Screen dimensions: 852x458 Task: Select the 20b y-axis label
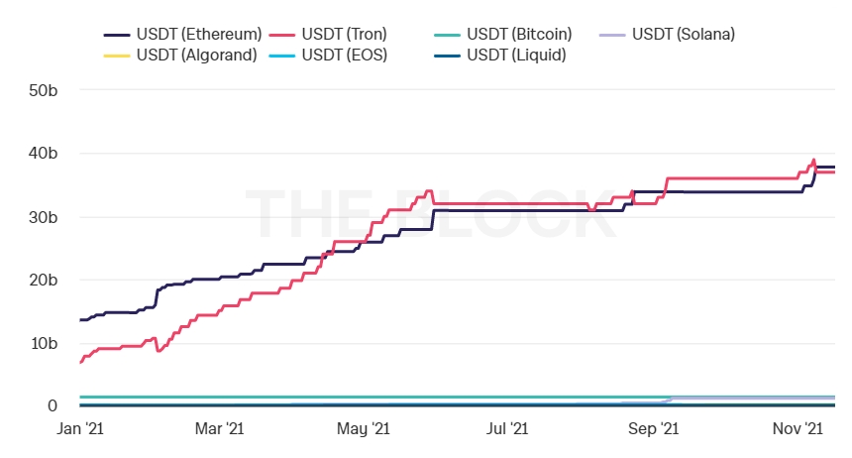[x=43, y=280]
